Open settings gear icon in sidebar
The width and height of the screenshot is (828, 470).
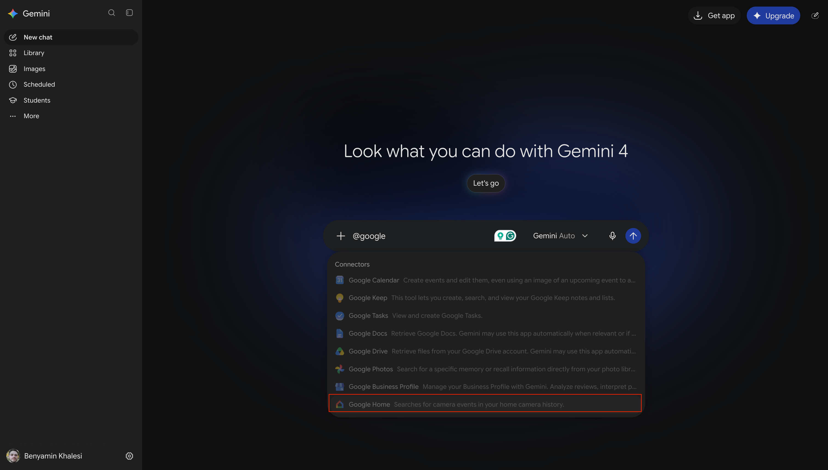129,456
